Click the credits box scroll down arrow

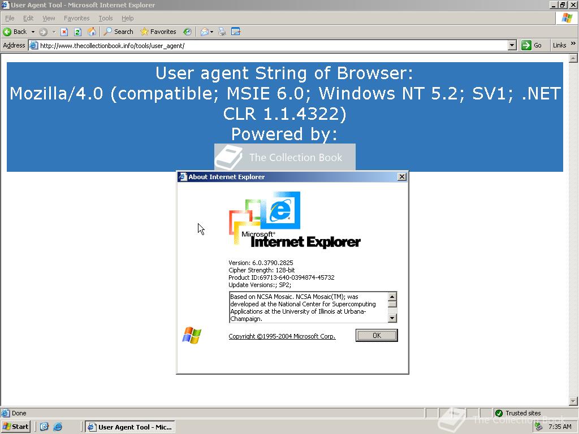point(392,318)
